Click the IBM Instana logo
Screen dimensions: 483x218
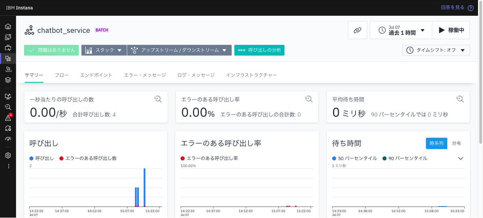click(19, 8)
